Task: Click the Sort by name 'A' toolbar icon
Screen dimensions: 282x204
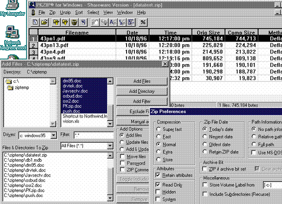Action: tap(113, 22)
